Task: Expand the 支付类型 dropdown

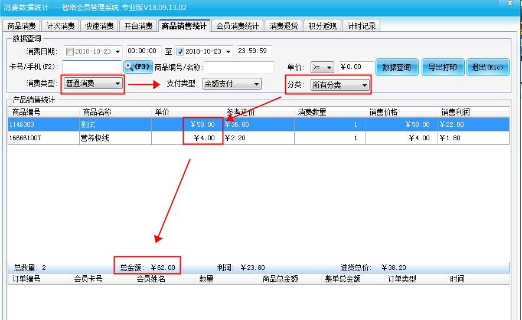Action: coord(256,84)
